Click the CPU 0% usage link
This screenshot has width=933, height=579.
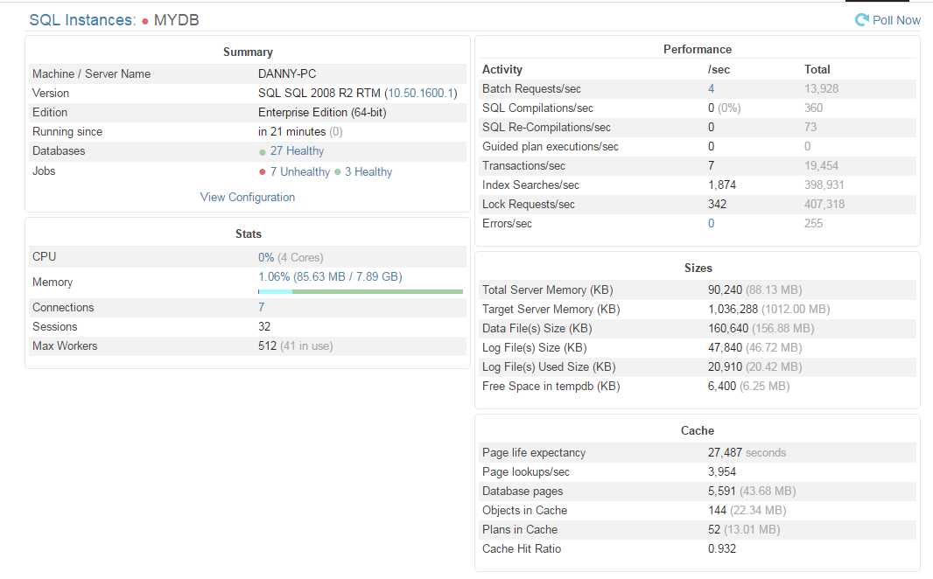click(x=266, y=257)
